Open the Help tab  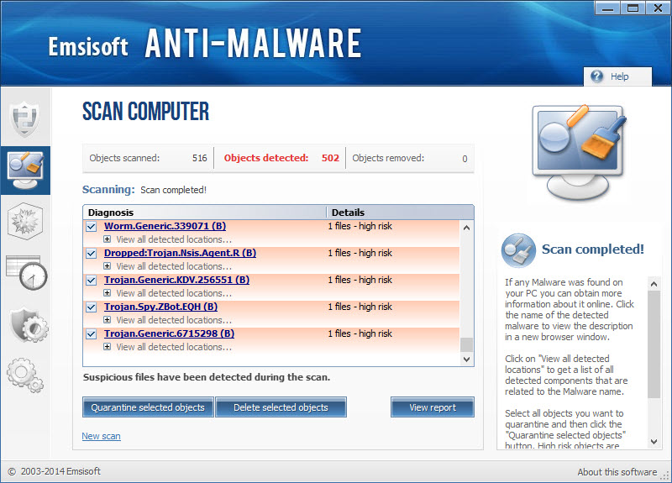(617, 76)
